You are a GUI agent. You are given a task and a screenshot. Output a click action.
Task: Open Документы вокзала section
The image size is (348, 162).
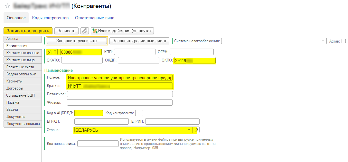(x=23, y=124)
